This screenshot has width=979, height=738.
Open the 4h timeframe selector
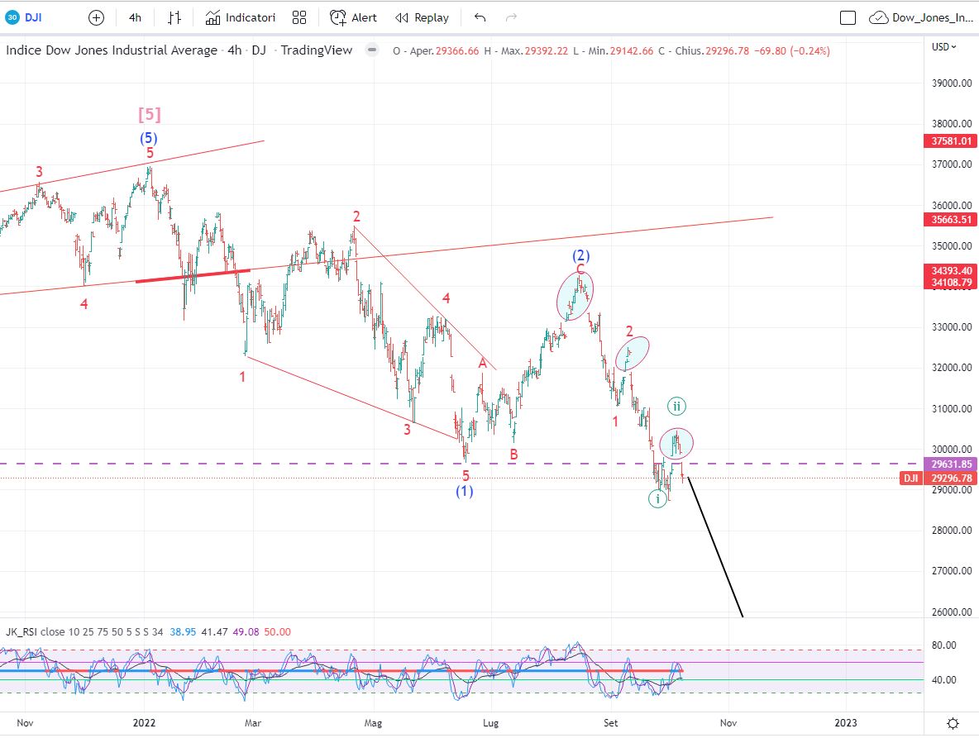135,17
